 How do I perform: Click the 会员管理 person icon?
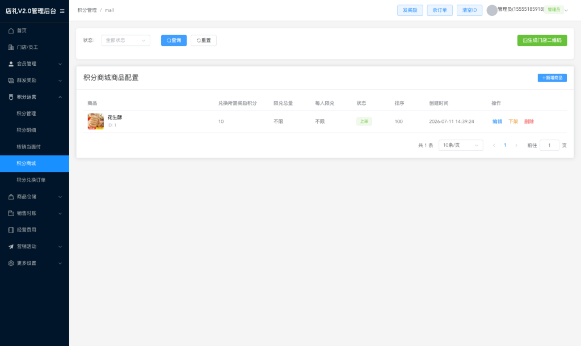11,64
